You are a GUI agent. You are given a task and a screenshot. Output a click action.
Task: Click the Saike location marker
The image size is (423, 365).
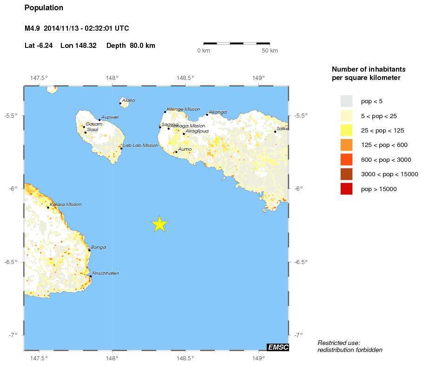(x=275, y=132)
